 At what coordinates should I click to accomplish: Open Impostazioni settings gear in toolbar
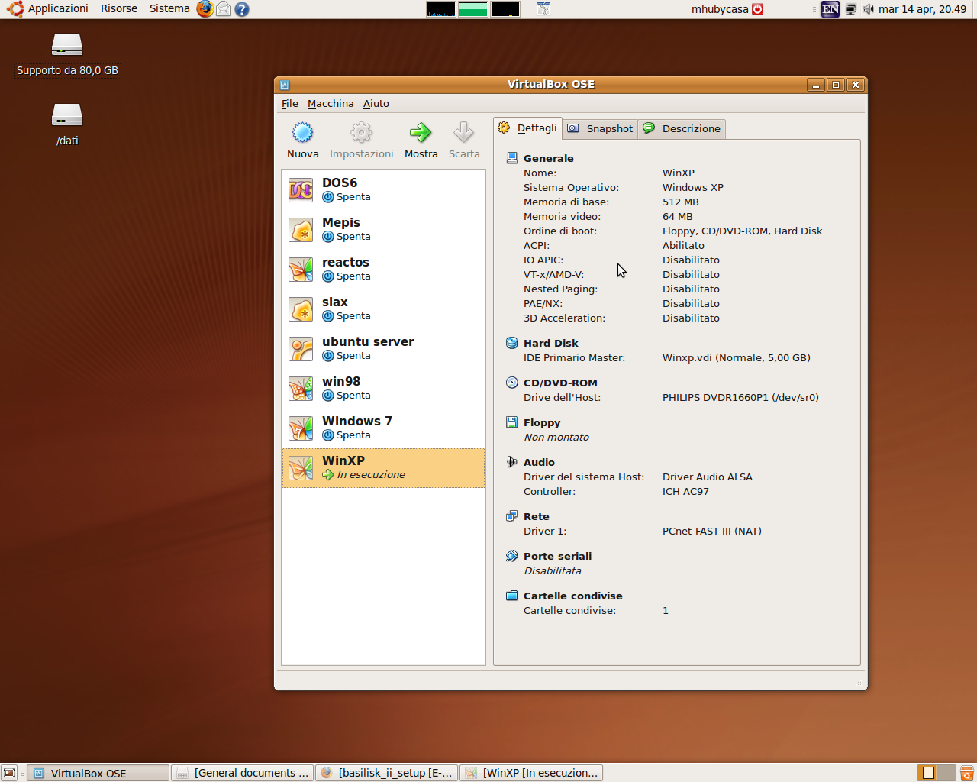(361, 133)
